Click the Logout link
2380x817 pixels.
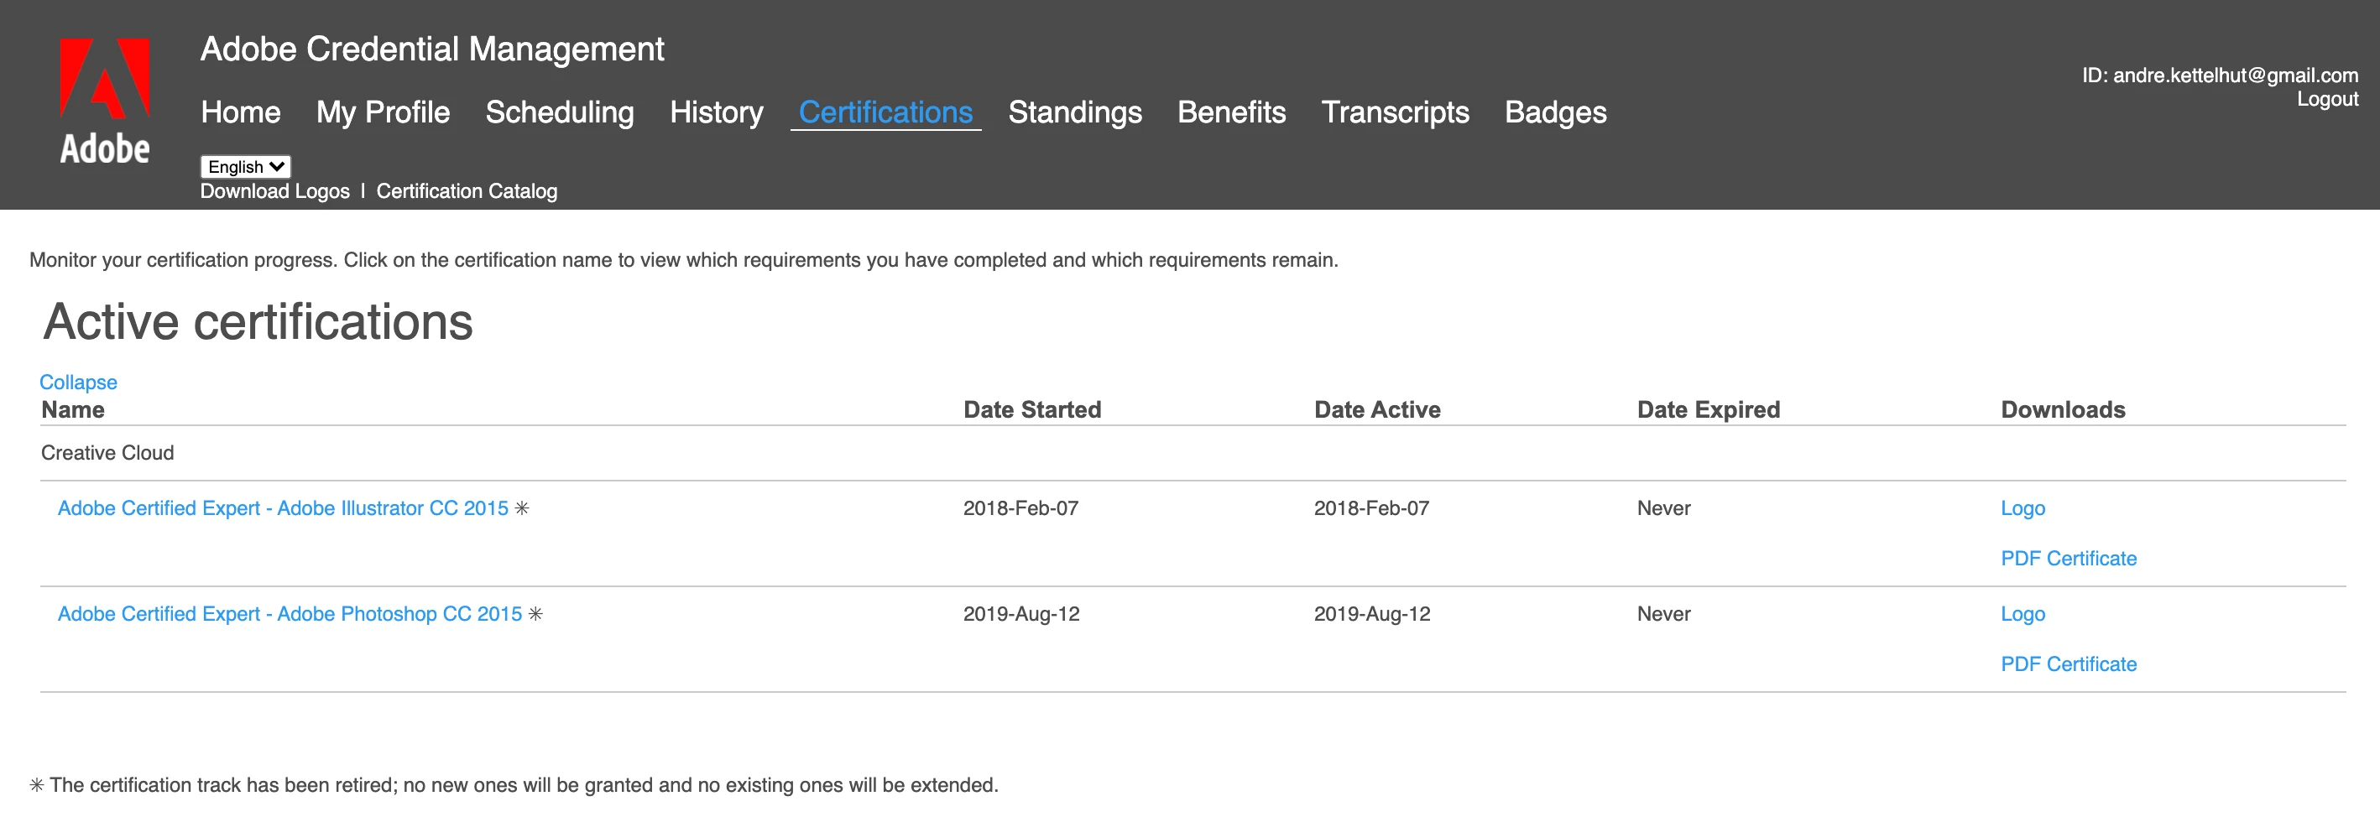[2326, 100]
